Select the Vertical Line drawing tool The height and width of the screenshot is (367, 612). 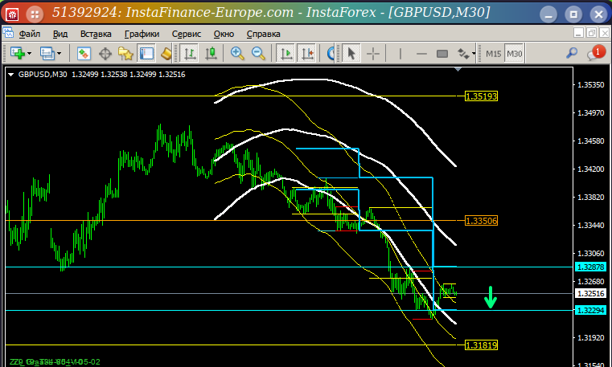[400, 53]
